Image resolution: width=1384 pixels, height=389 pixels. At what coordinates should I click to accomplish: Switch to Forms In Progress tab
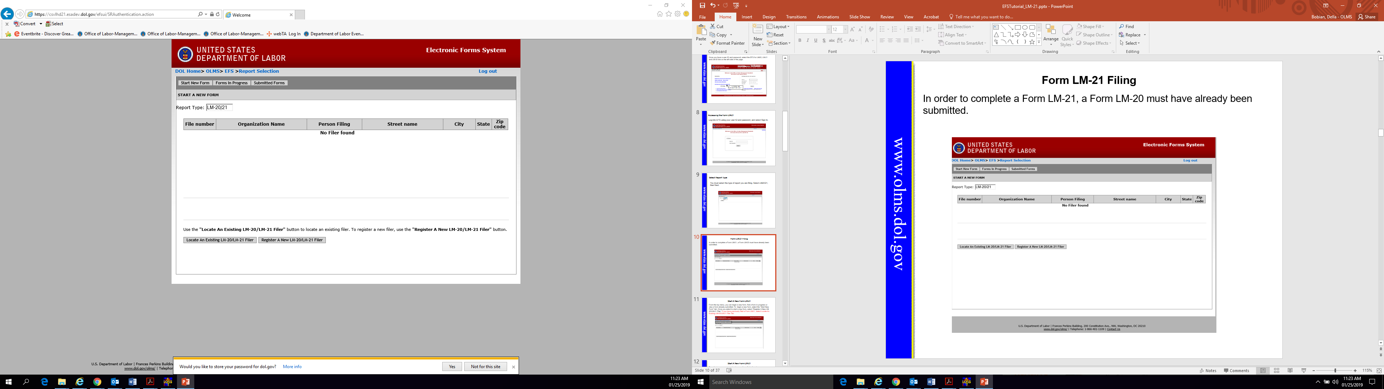click(231, 83)
